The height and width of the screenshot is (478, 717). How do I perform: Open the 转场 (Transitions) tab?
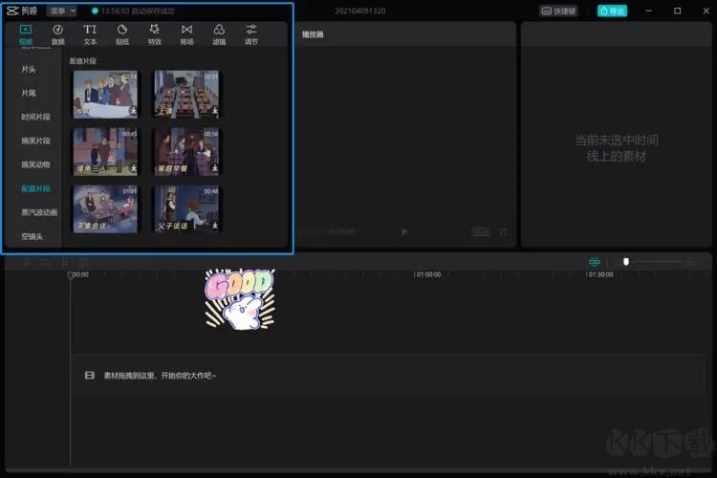point(186,34)
